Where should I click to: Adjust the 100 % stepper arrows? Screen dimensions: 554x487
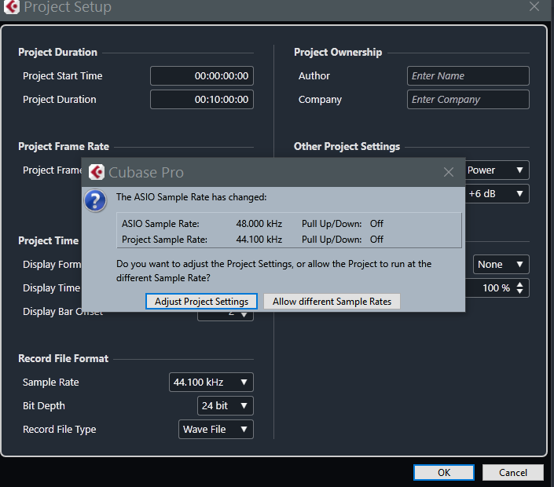519,287
